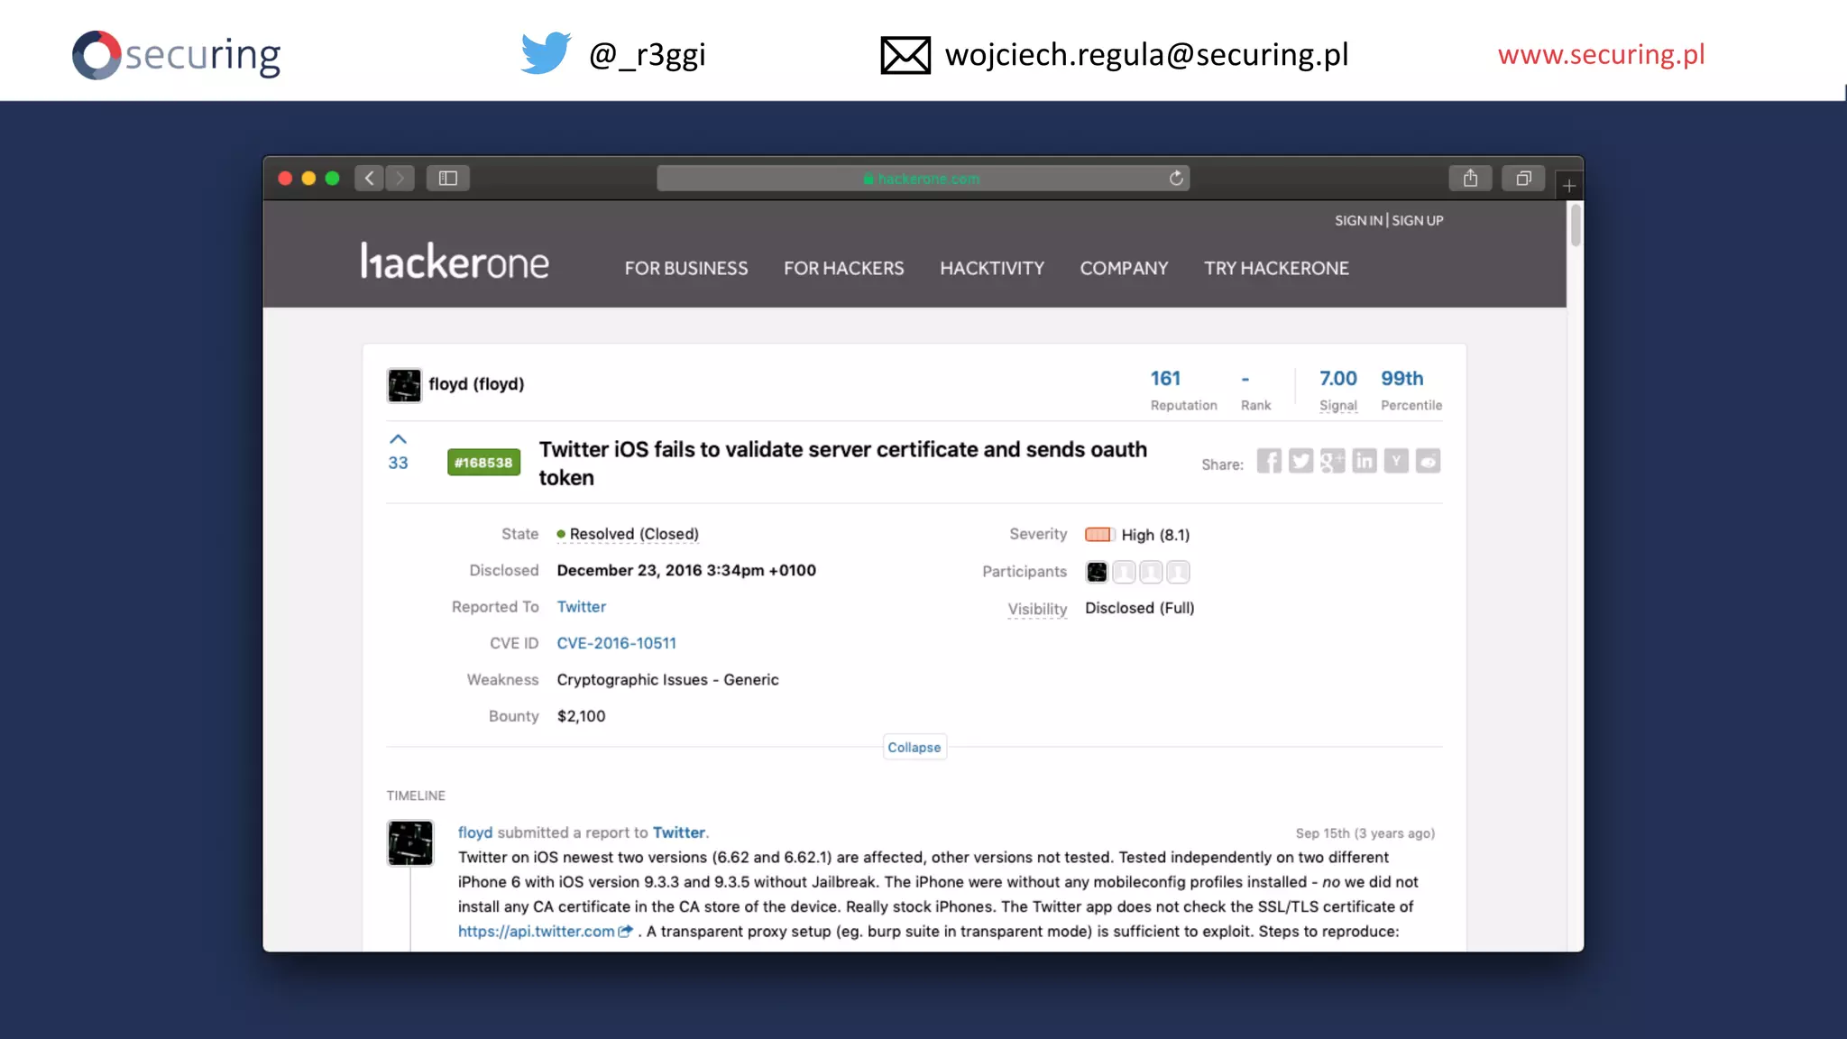Image resolution: width=1847 pixels, height=1039 pixels.
Task: Open the COMPANY menu
Action: pyautogui.click(x=1124, y=268)
